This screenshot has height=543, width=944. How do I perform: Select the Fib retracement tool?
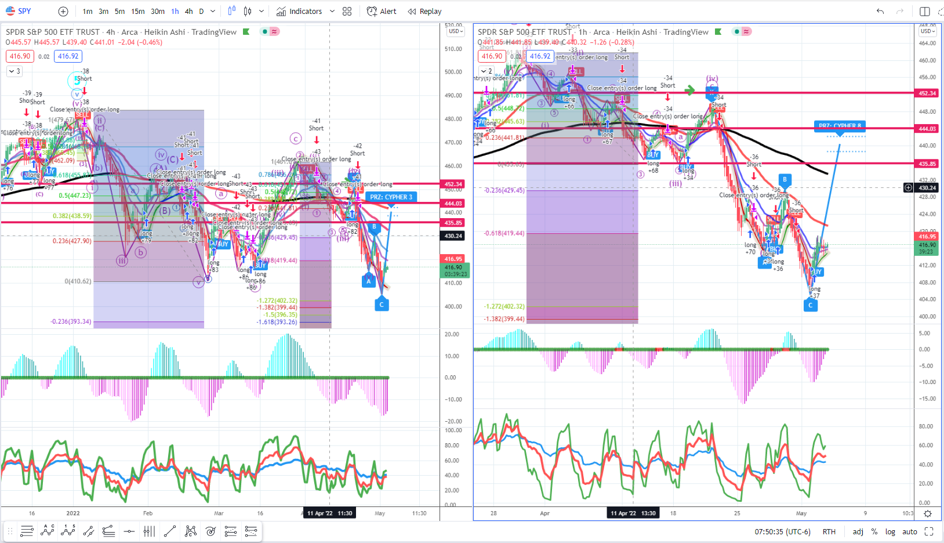[231, 531]
